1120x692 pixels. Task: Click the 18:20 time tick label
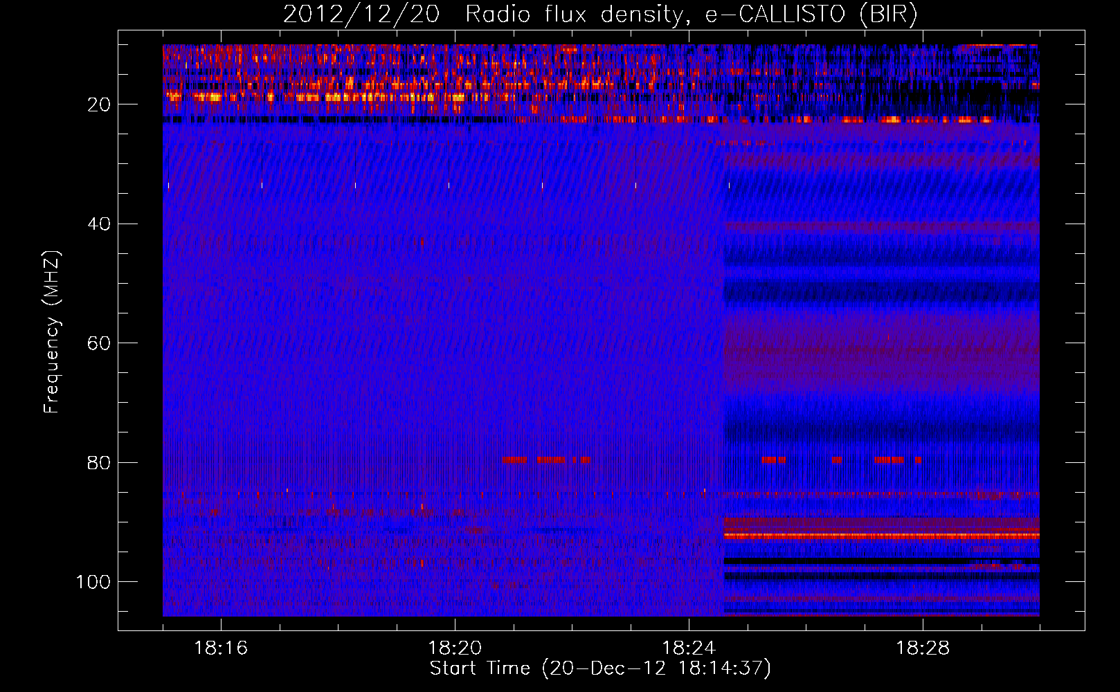click(455, 648)
